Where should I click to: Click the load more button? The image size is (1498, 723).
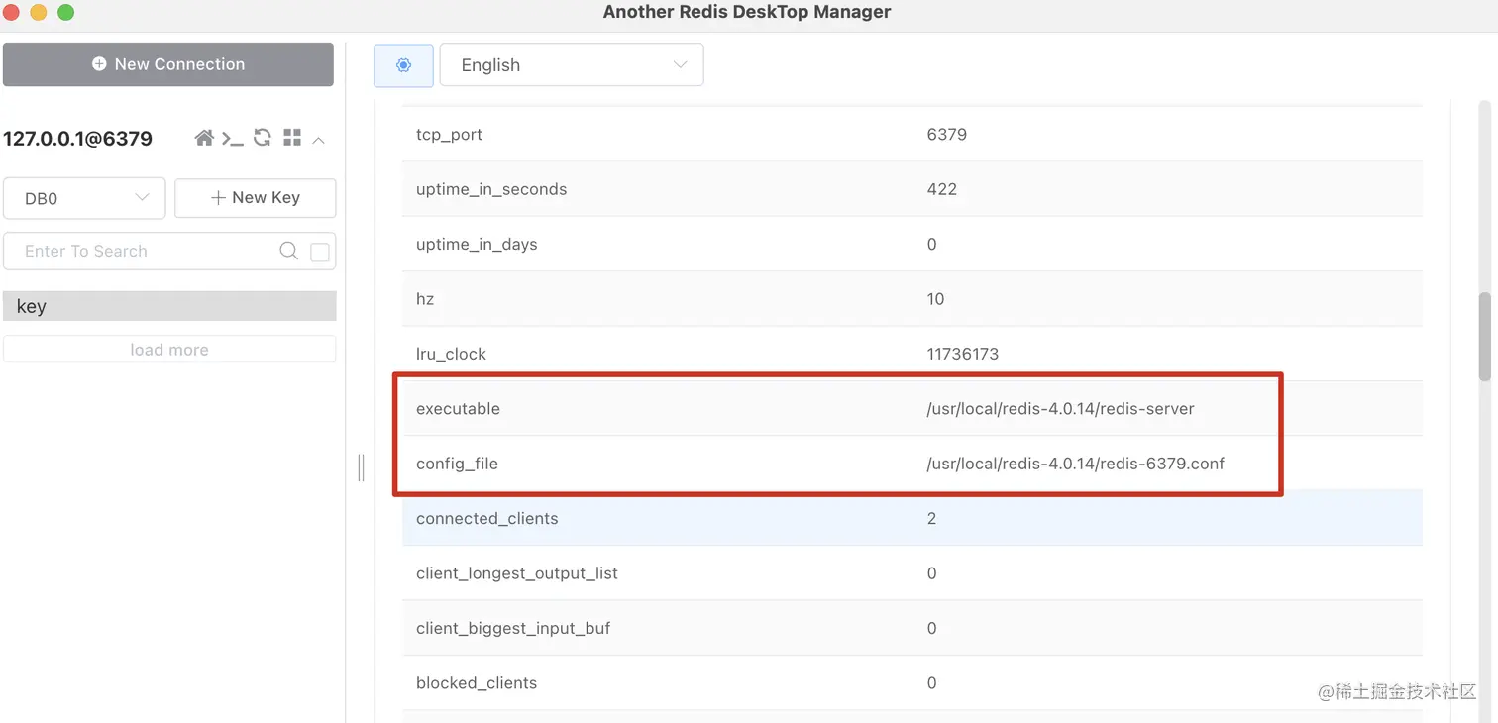(169, 350)
